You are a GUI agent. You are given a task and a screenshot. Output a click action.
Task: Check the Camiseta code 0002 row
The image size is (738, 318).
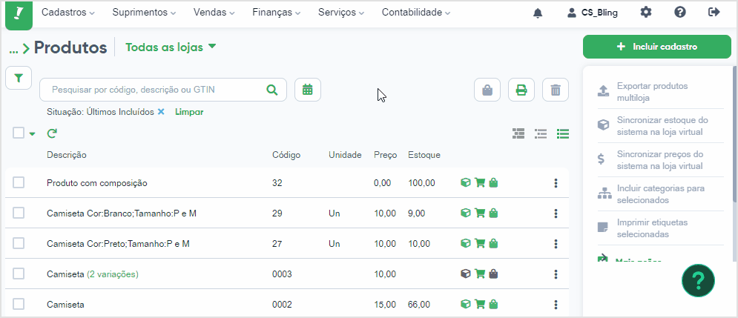19,304
